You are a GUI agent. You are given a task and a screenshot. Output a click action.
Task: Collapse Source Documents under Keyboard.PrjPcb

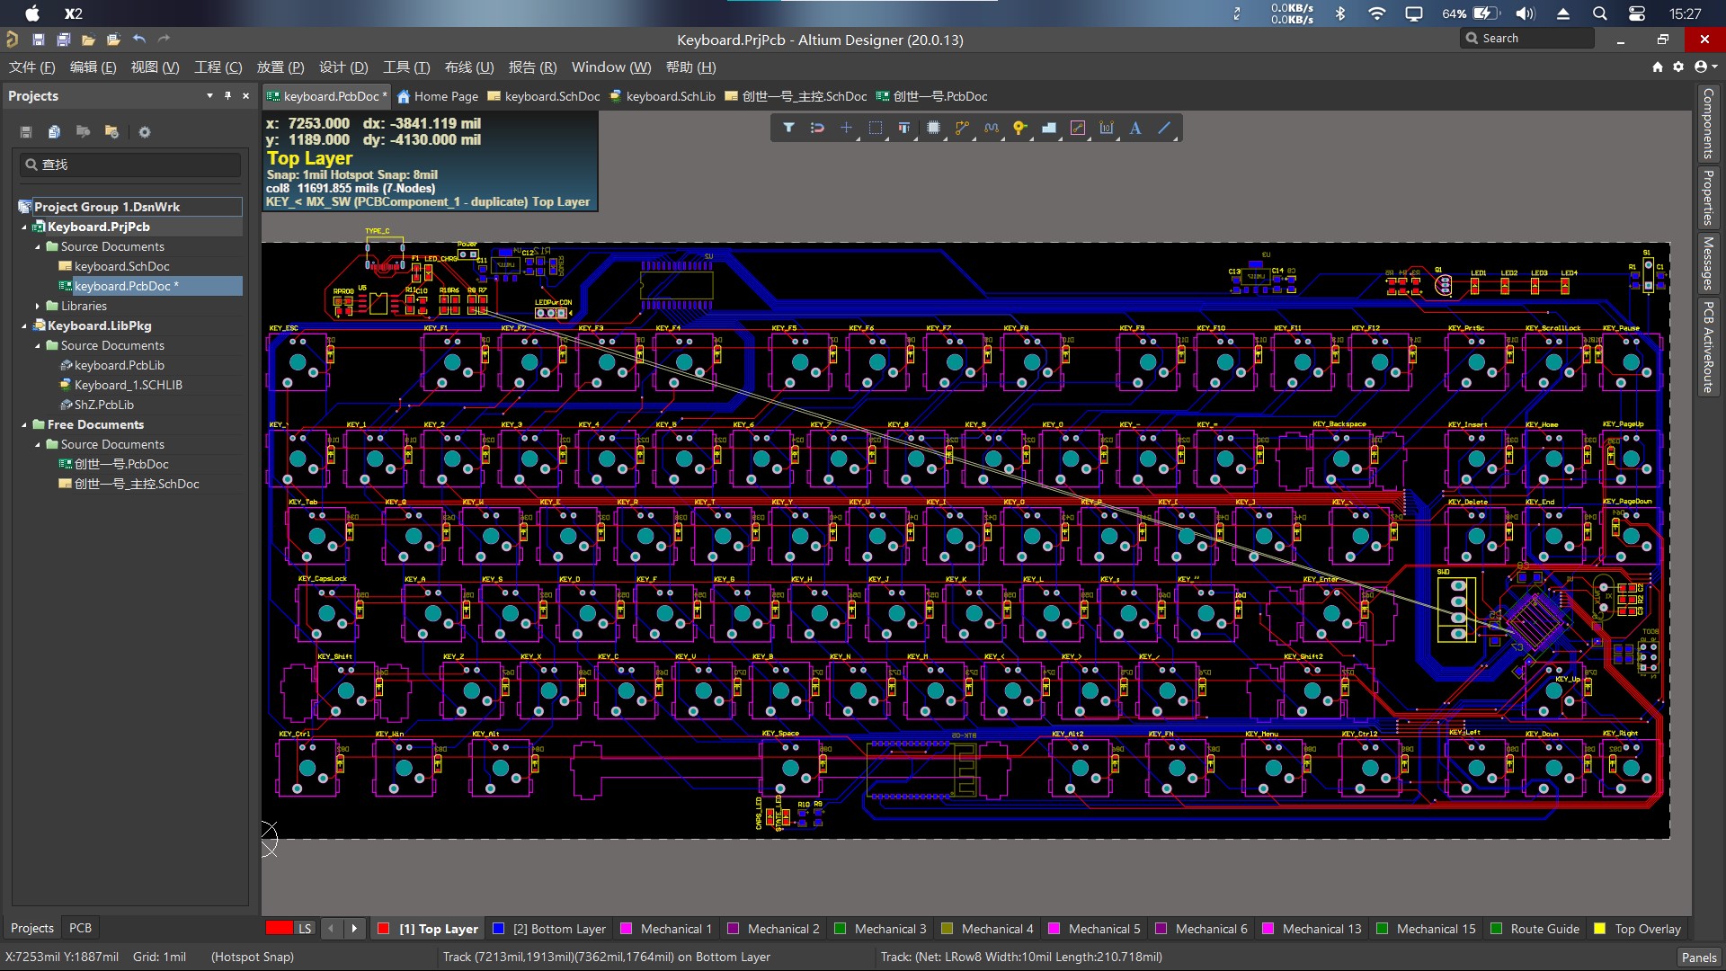pos(38,247)
